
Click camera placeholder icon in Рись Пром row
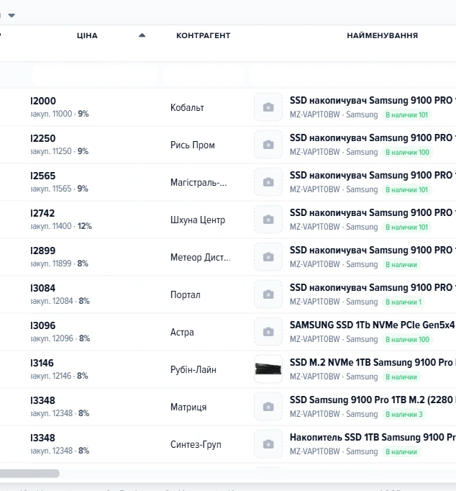(x=268, y=145)
